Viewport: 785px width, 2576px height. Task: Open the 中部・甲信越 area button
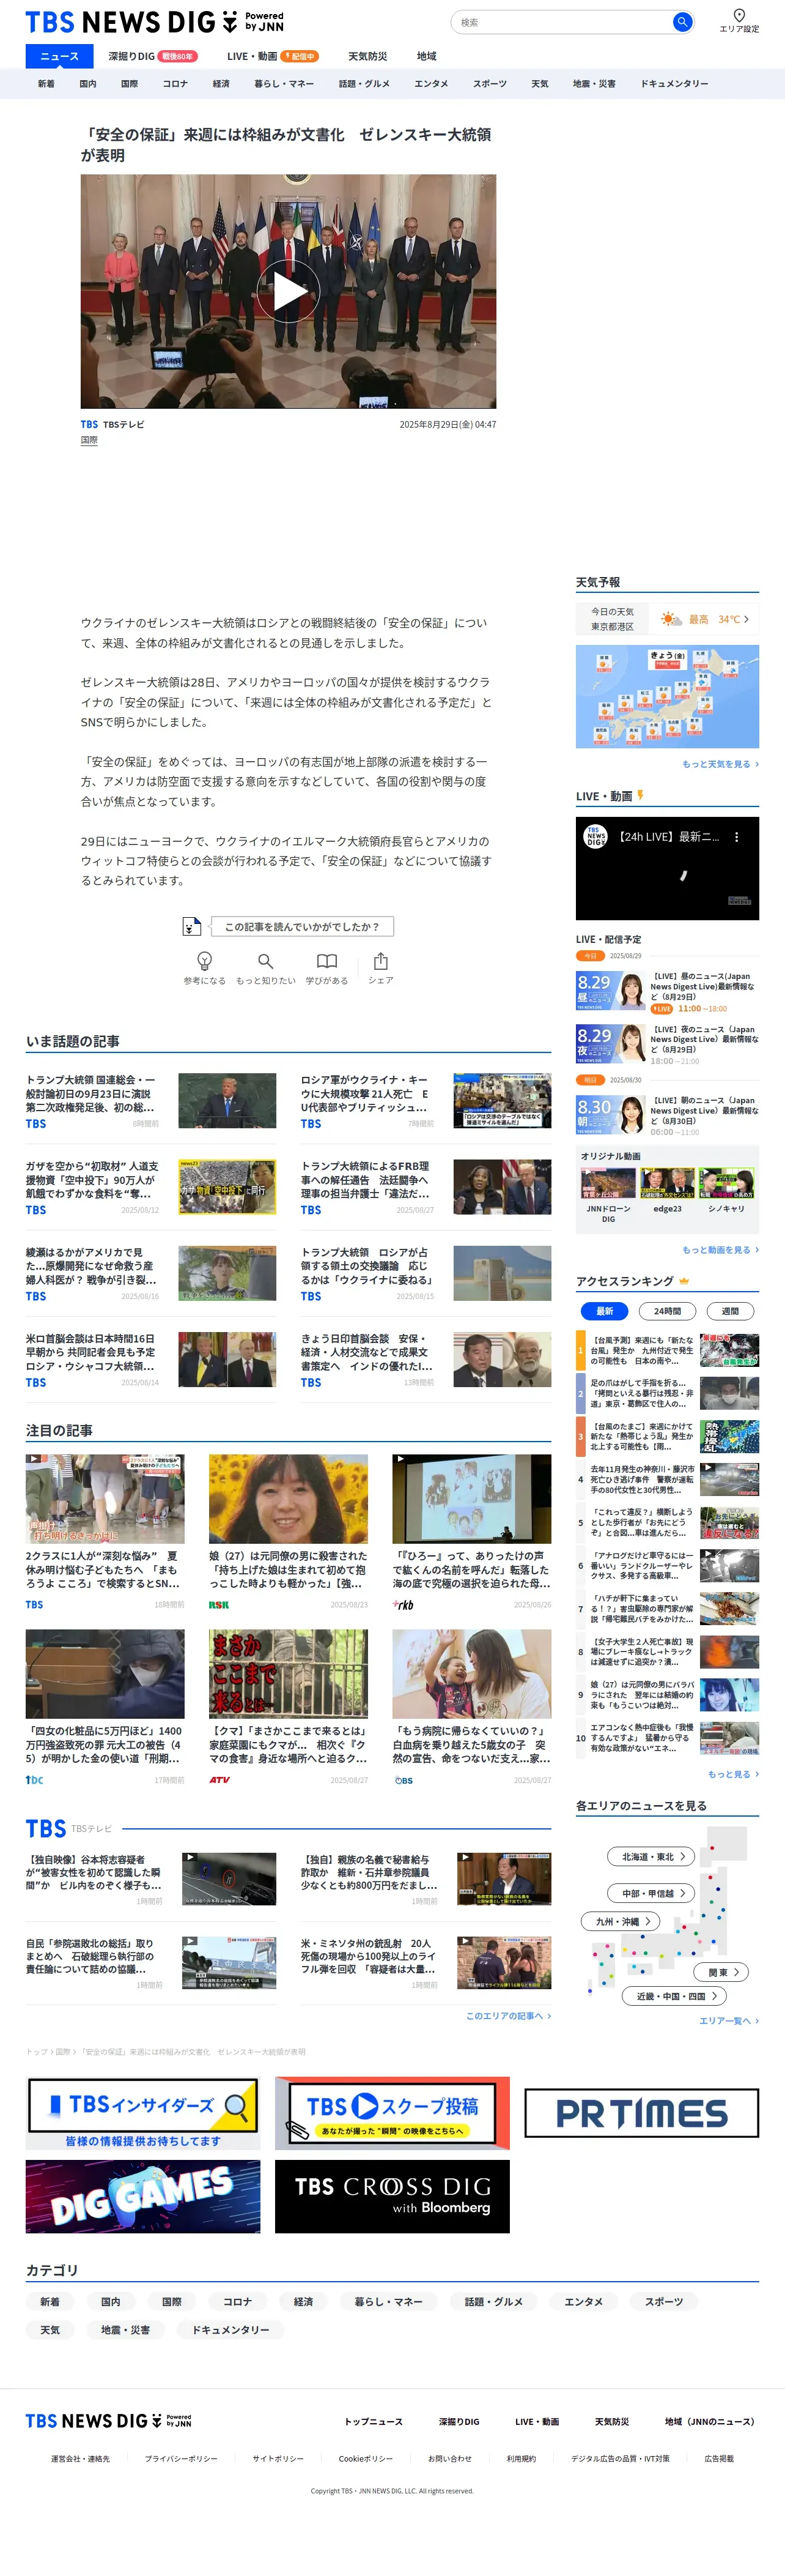point(651,1893)
